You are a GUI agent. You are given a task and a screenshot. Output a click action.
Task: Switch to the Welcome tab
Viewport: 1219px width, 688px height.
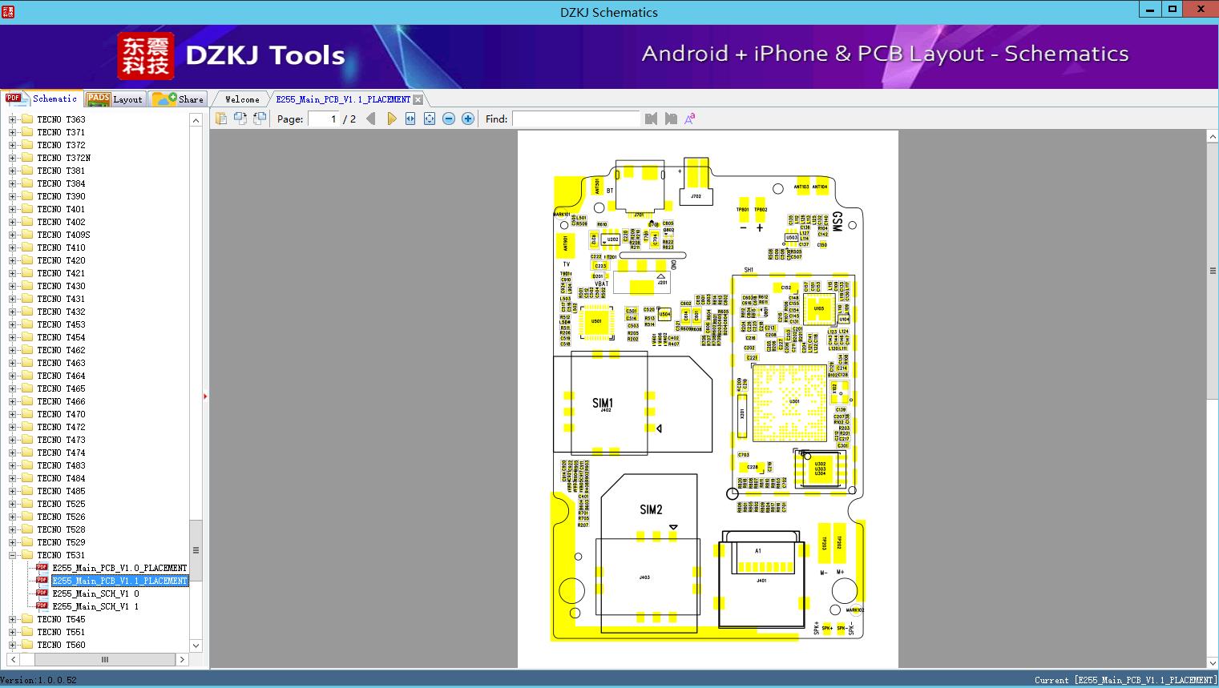click(242, 99)
